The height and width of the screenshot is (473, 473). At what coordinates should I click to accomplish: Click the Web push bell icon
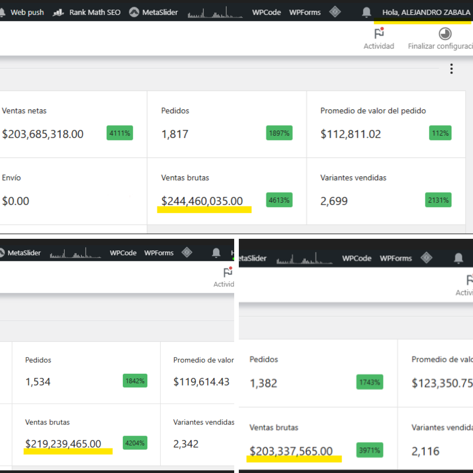click(x=3, y=12)
